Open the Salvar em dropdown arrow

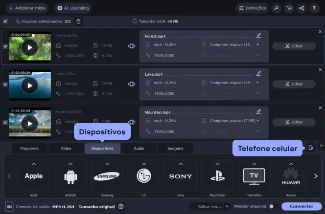pyautogui.click(x=227, y=206)
